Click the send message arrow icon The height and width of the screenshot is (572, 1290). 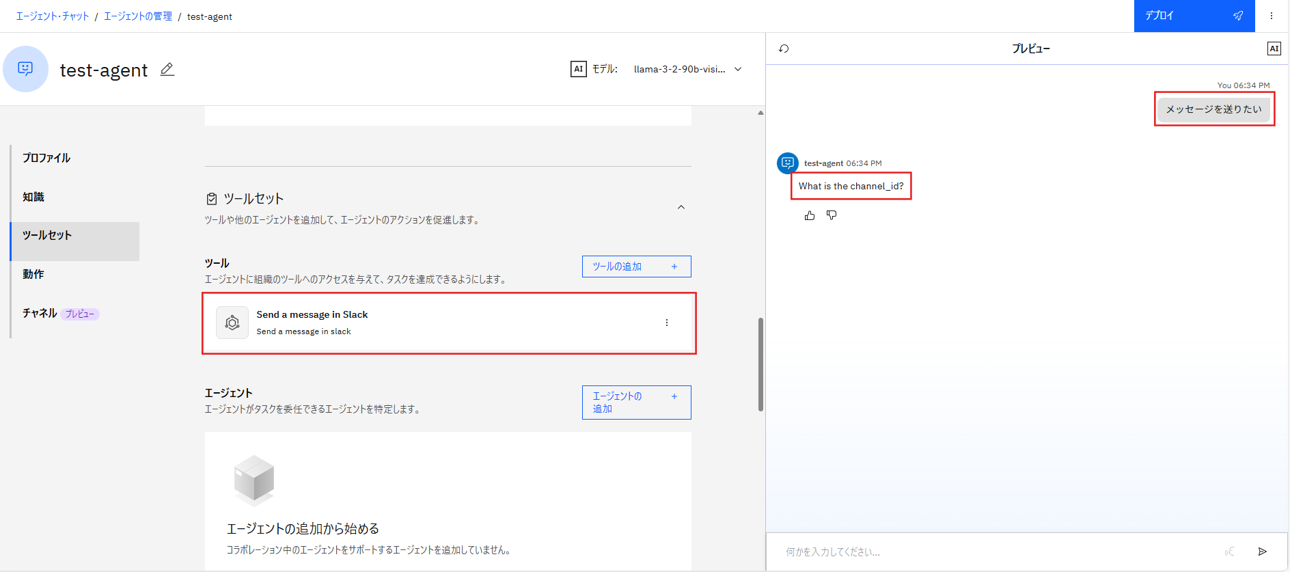pyautogui.click(x=1263, y=551)
